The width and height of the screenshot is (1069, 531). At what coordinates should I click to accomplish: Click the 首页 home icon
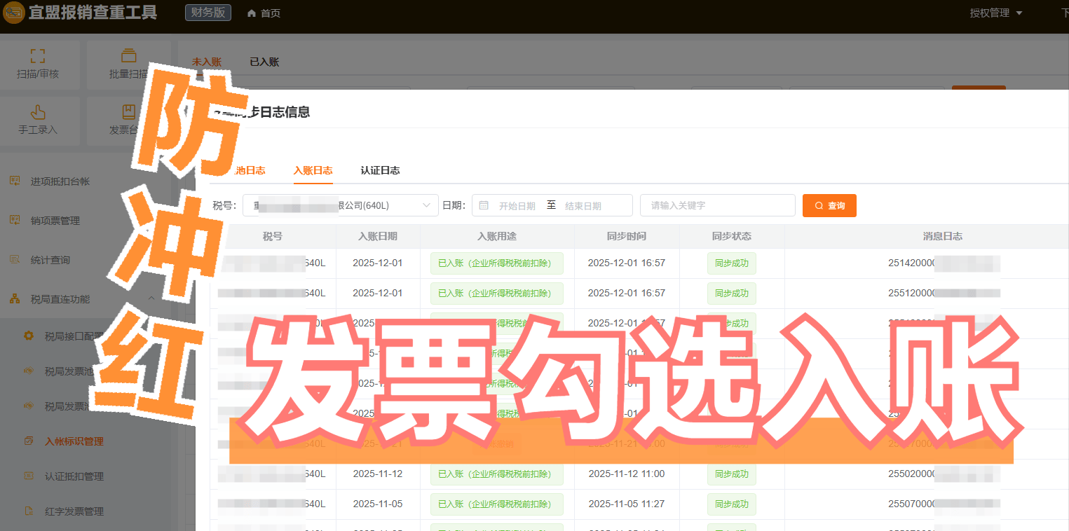tap(252, 13)
